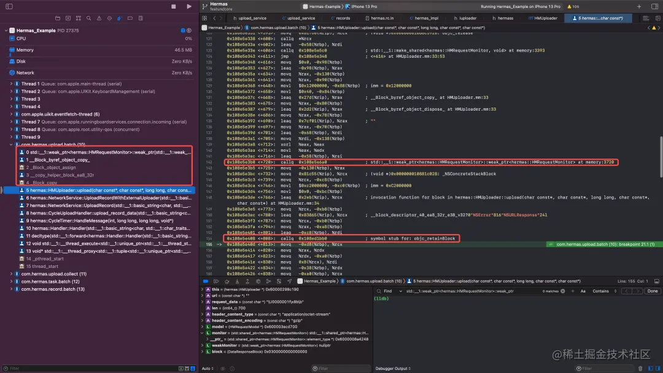Open the Source Control navigator
This screenshot has height=373, width=663.
(68, 18)
